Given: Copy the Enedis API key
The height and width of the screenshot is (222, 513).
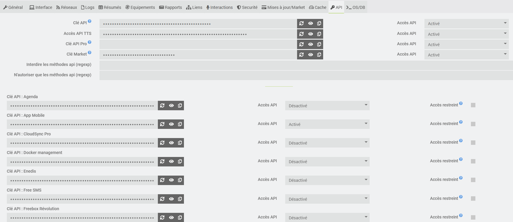Looking at the screenshot, I should pos(180,180).
